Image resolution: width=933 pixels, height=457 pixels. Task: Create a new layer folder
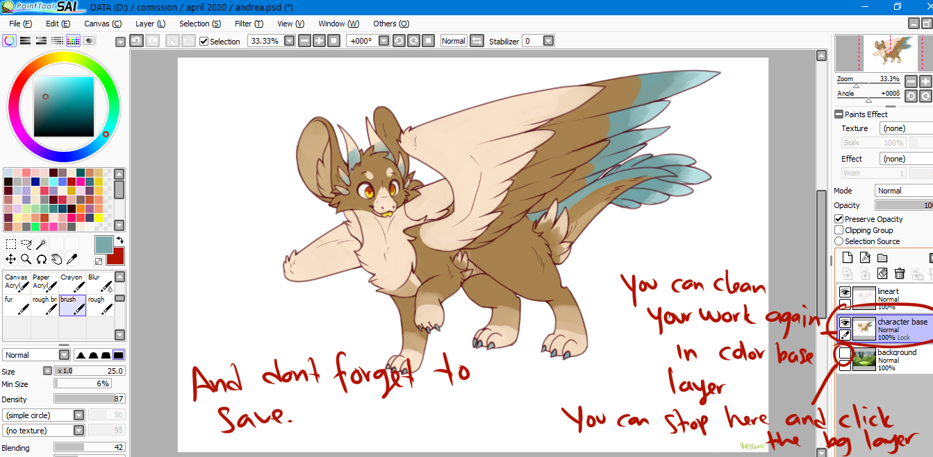tap(882, 258)
